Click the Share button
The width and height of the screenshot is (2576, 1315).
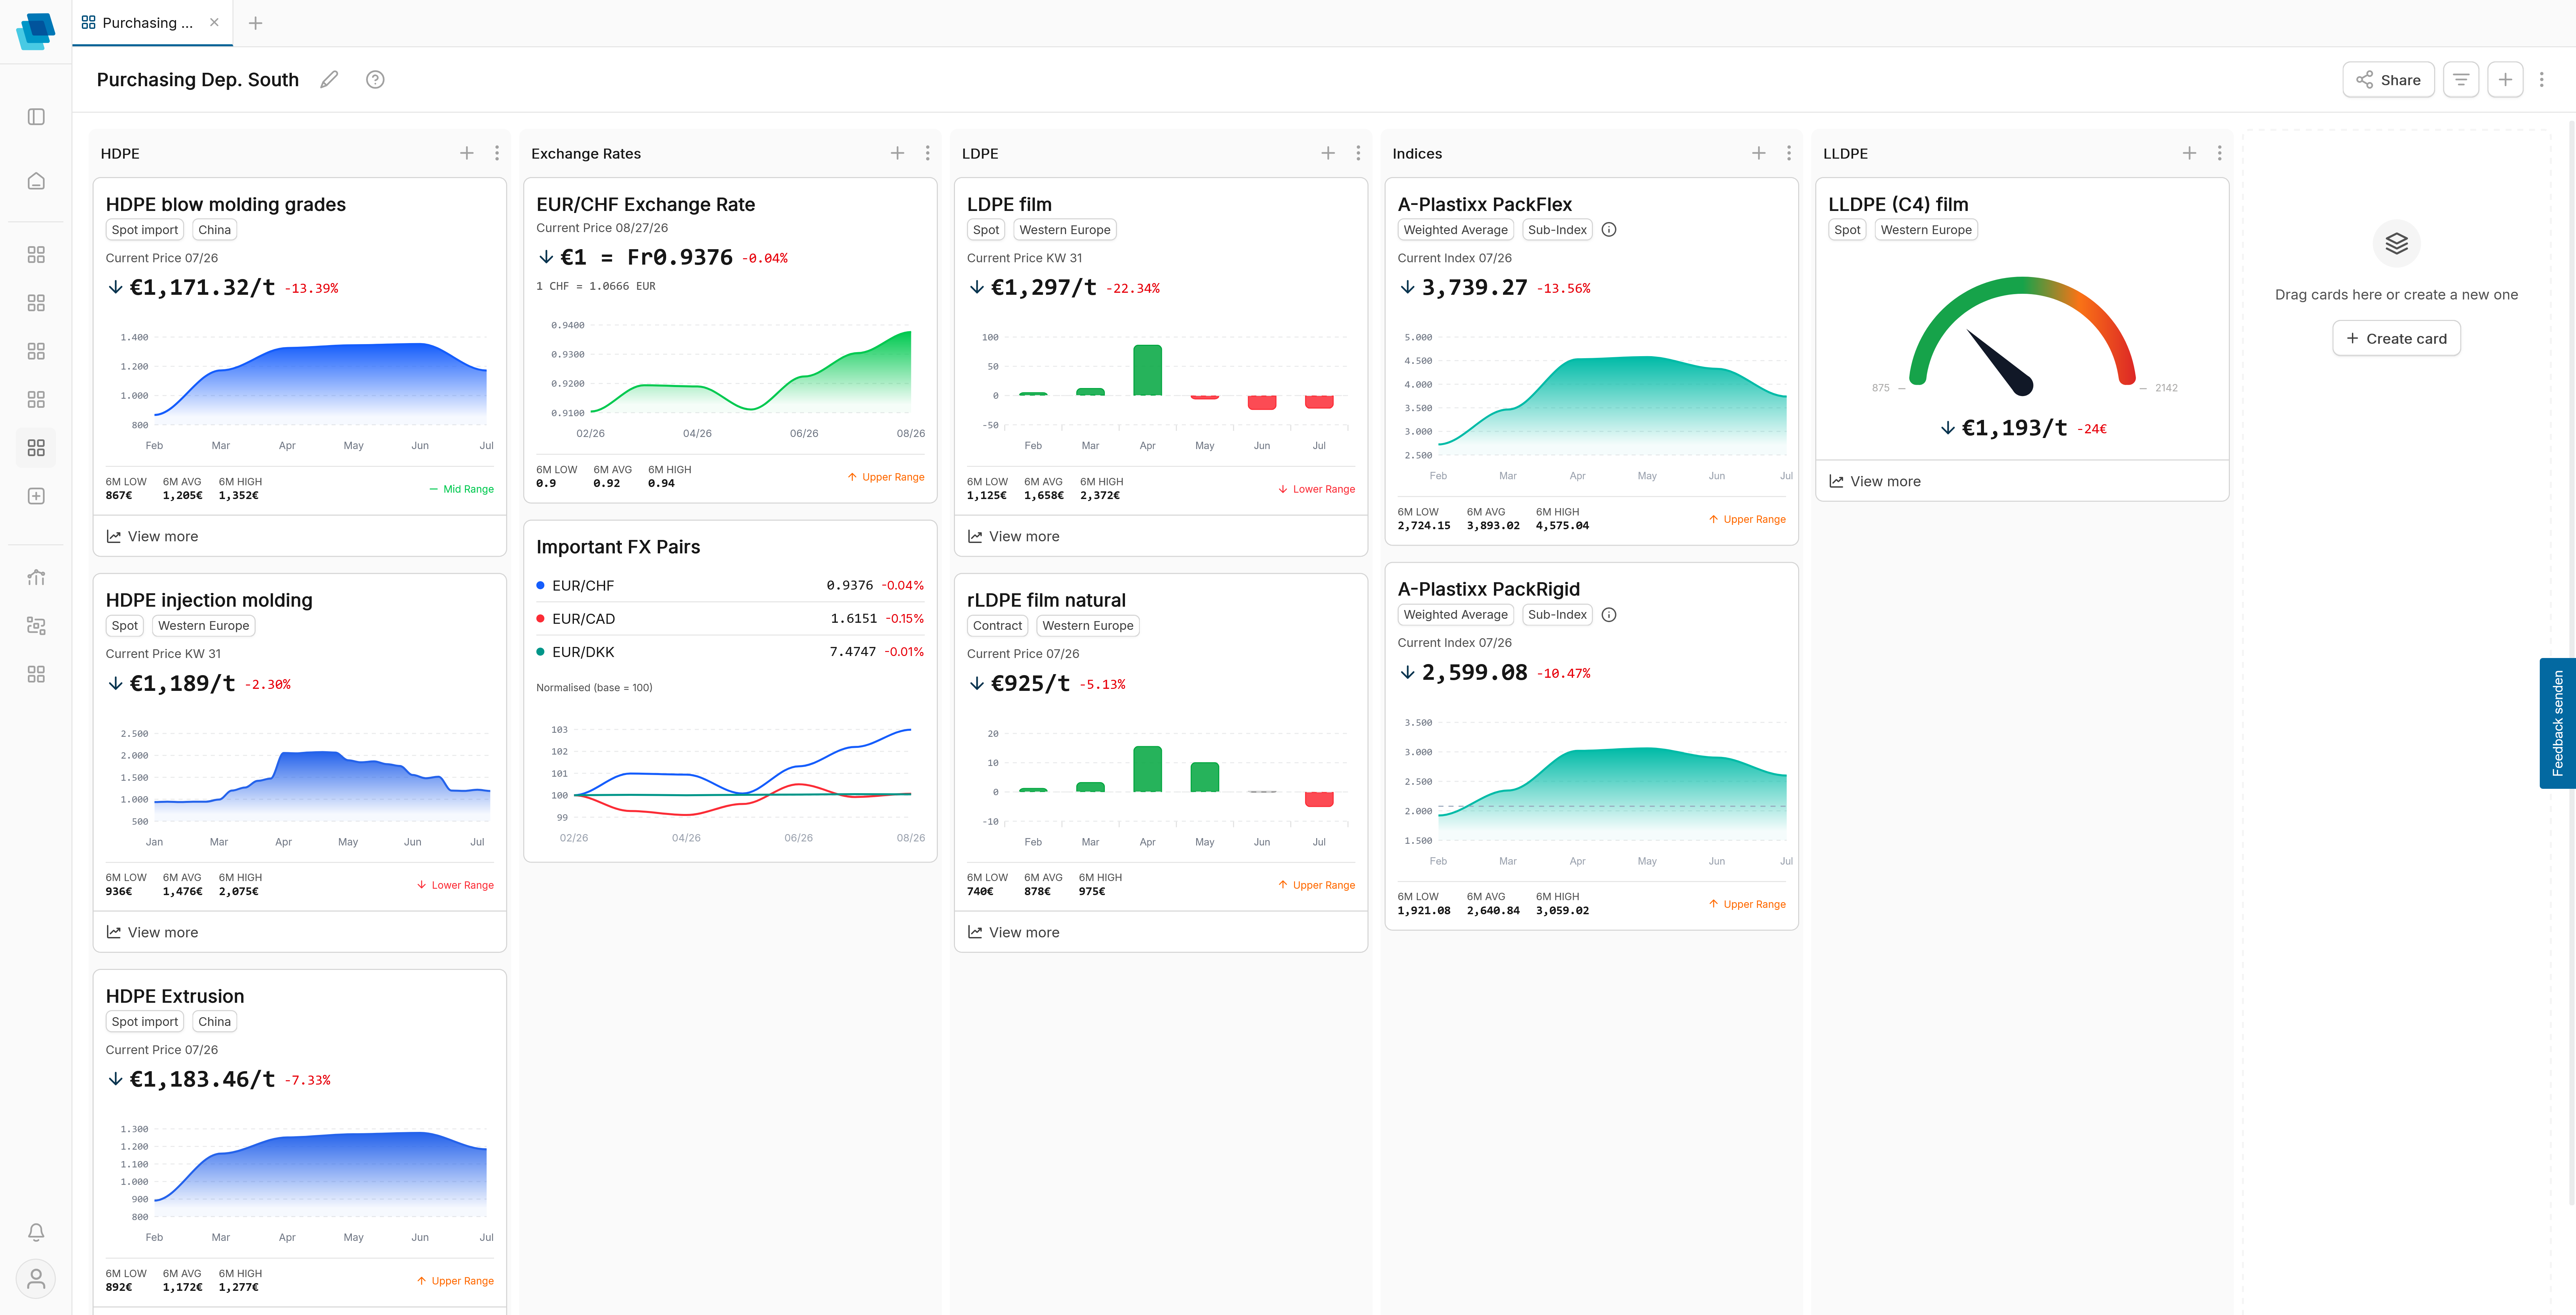(x=2388, y=80)
